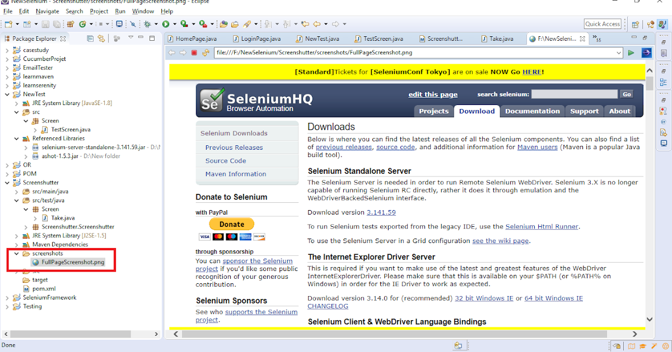Toggle Link with Editor in Package Explorer
The image size is (672, 352).
pyautogui.click(x=101, y=38)
